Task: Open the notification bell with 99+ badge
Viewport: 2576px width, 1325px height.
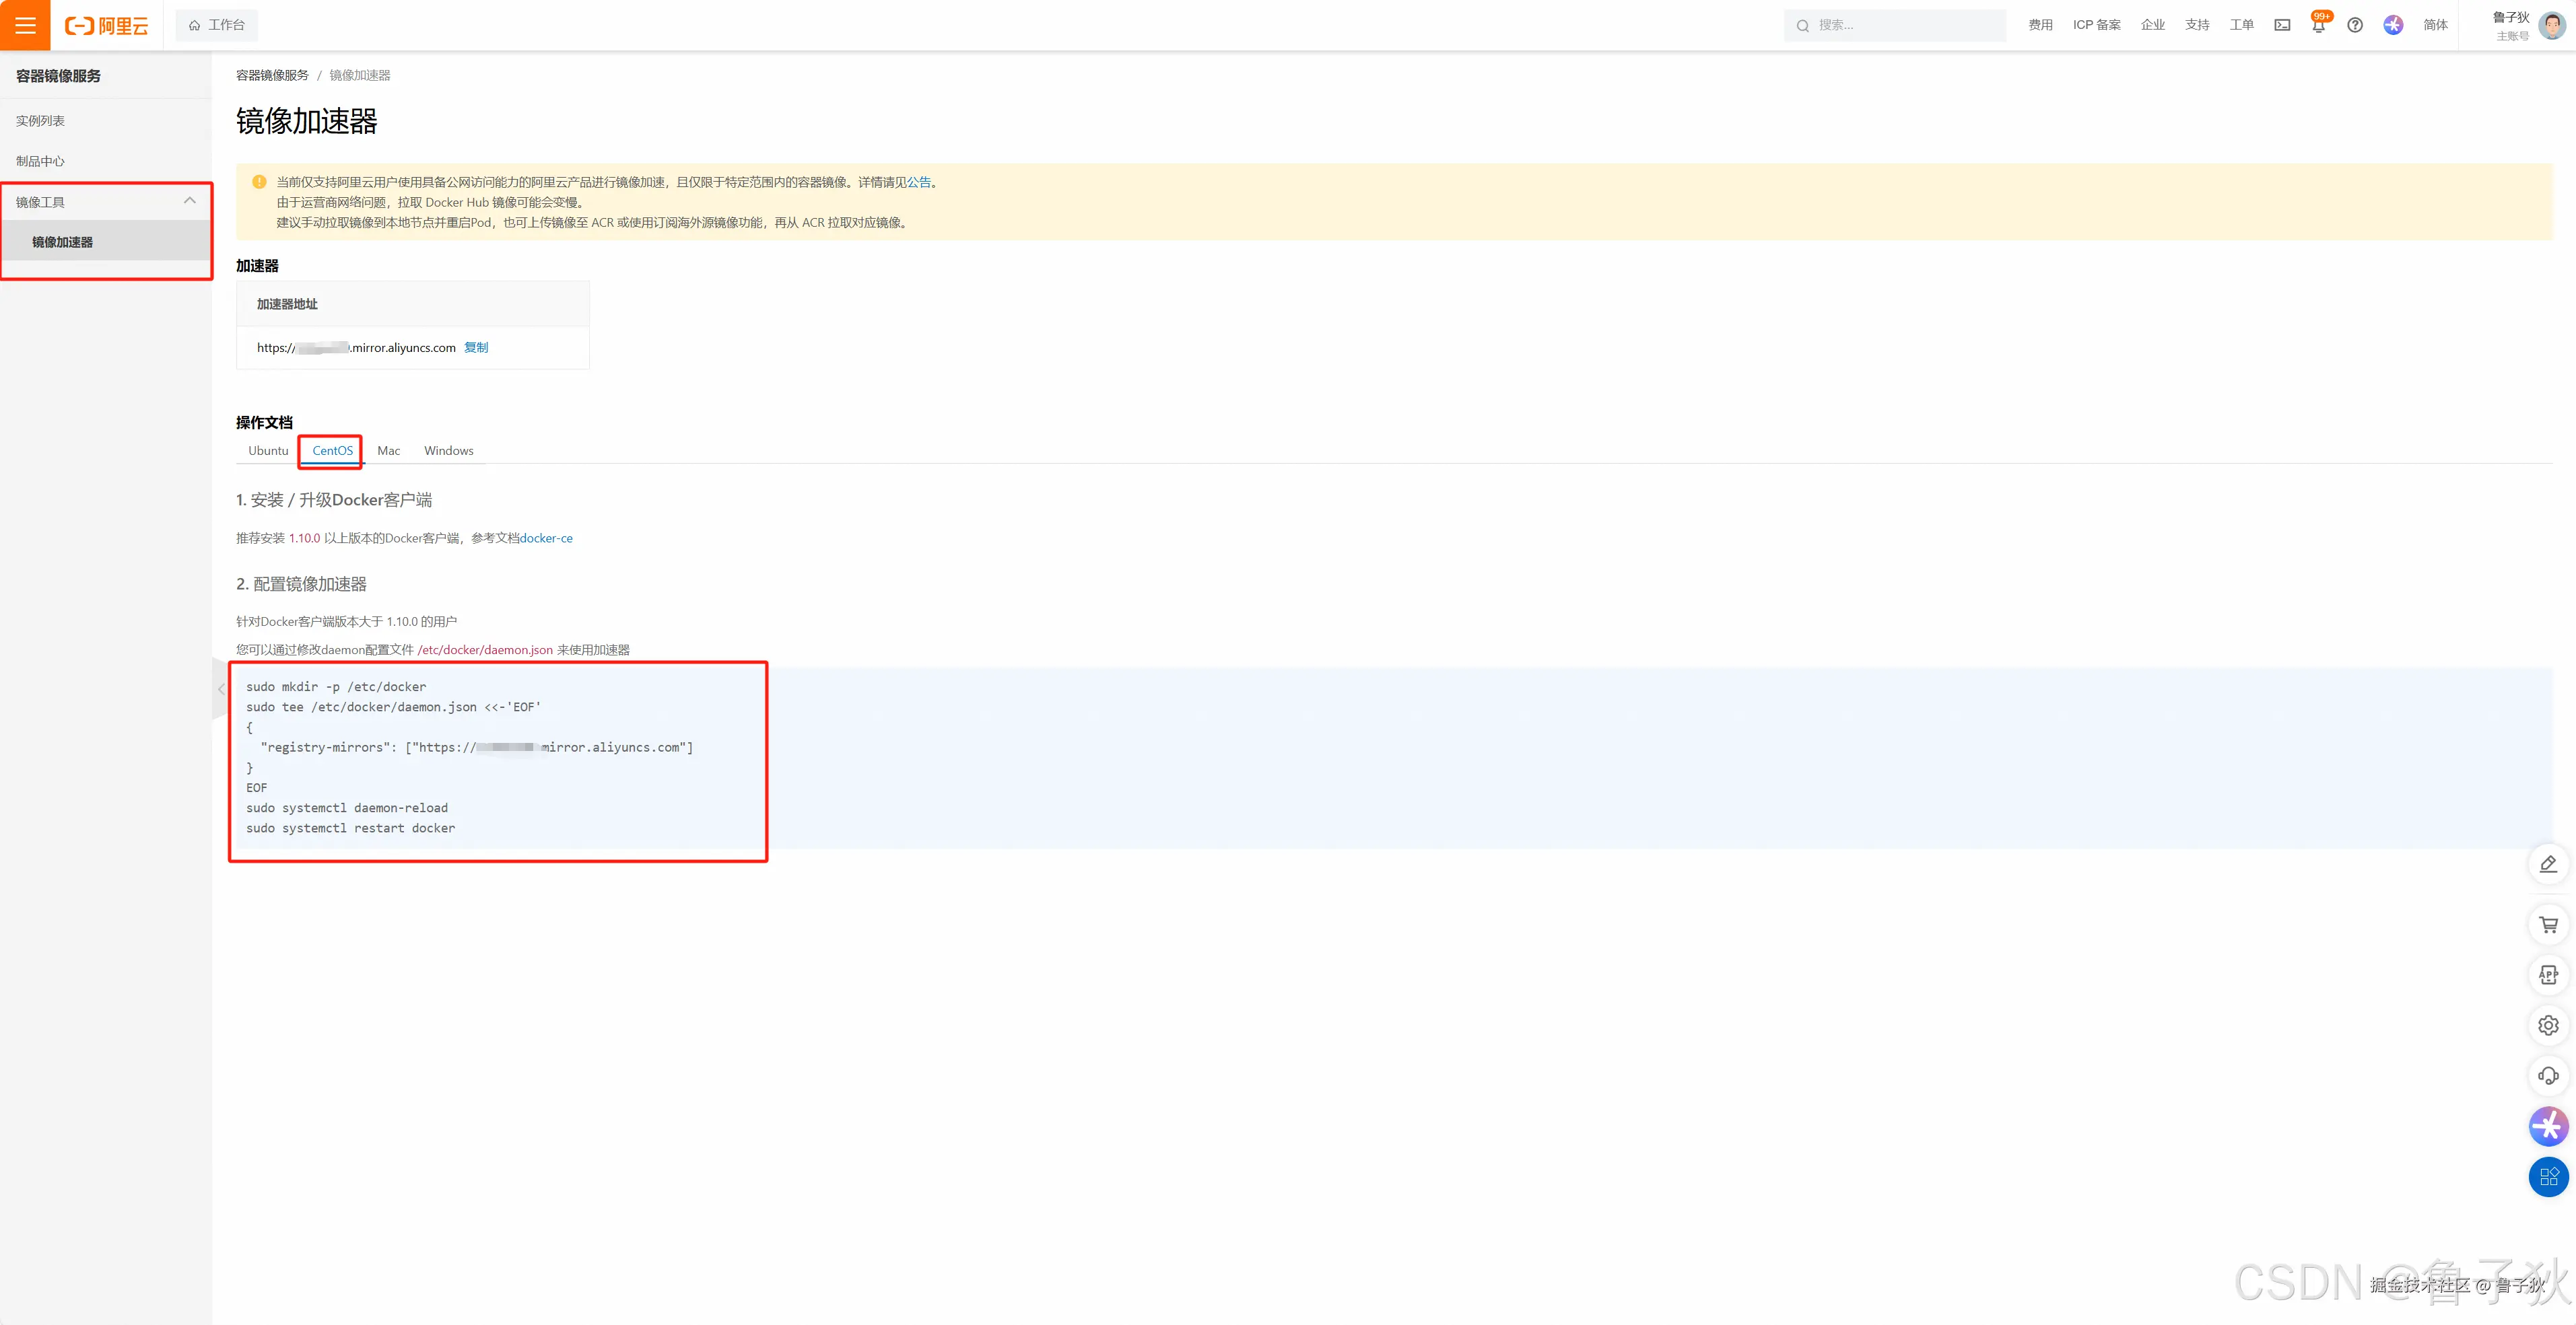Action: 2318,25
